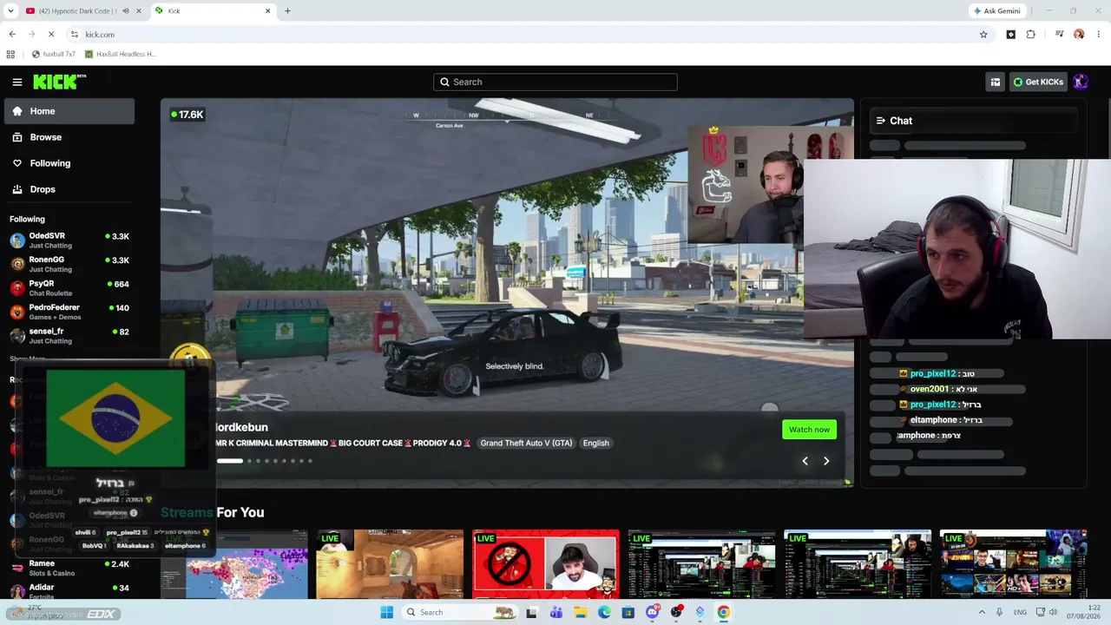Click the Grand Theft Auto V (GTA) tag
1111x625 pixels.
(x=526, y=443)
